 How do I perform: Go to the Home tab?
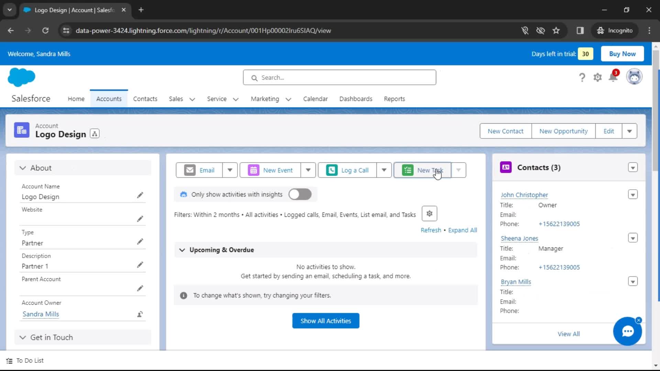coord(76,99)
